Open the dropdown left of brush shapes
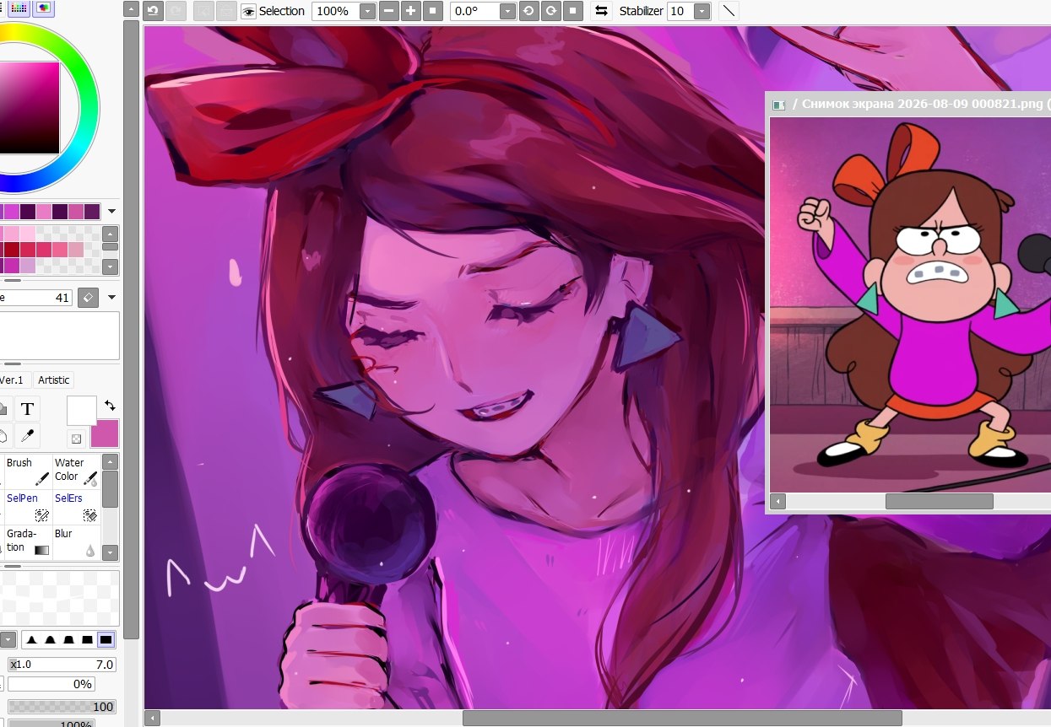The height and width of the screenshot is (727, 1051). point(8,640)
